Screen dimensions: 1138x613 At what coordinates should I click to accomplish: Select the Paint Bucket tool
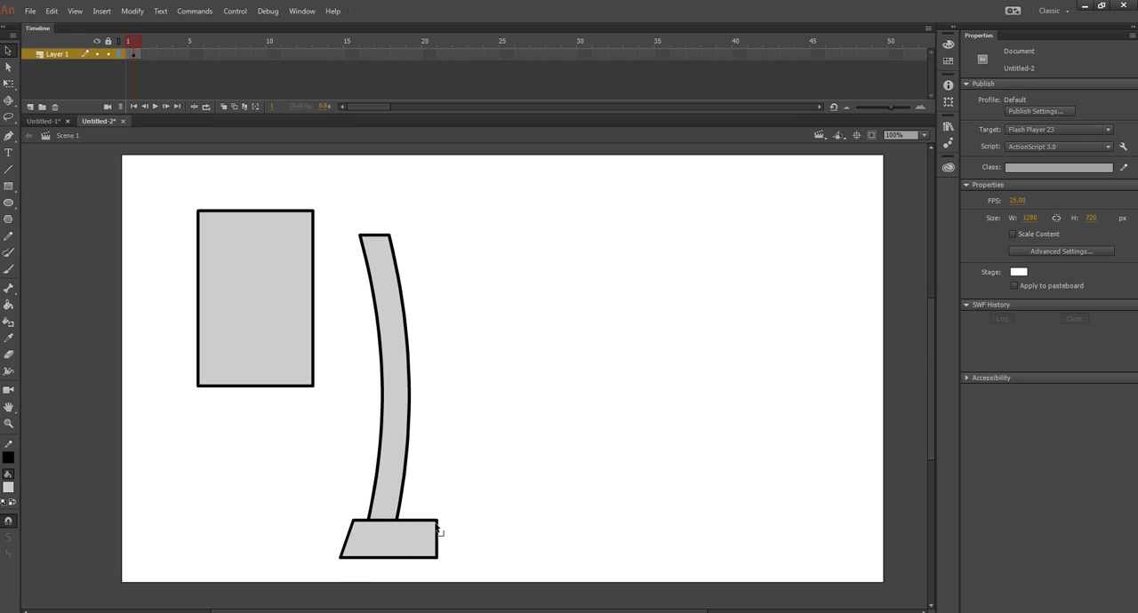click(x=8, y=305)
